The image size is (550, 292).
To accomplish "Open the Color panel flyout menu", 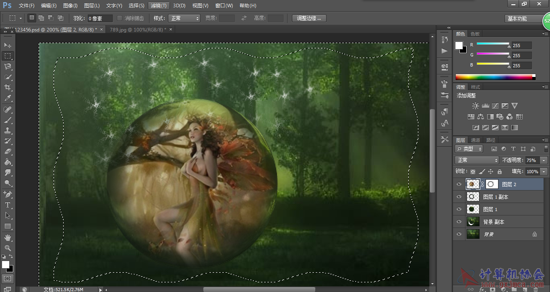I will coord(545,34).
